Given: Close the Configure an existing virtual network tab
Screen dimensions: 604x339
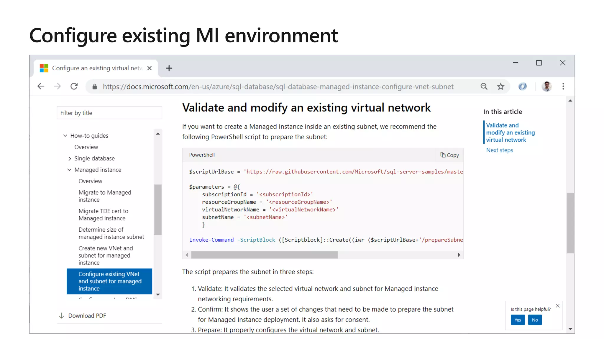Looking at the screenshot, I should coord(150,68).
